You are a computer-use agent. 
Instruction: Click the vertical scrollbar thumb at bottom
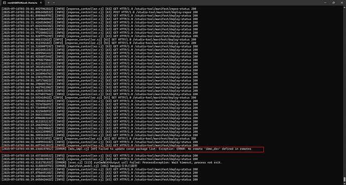[344, 179]
